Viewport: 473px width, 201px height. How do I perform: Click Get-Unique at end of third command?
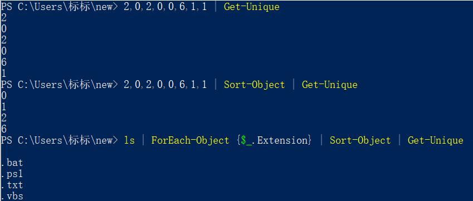(435, 140)
